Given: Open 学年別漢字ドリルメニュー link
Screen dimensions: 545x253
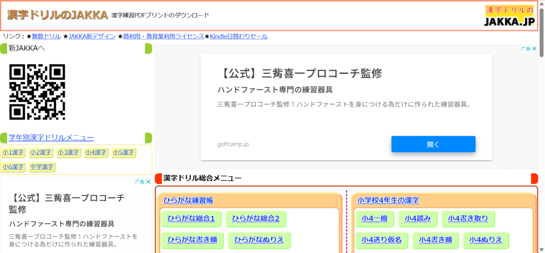Looking at the screenshot, I should (x=51, y=138).
